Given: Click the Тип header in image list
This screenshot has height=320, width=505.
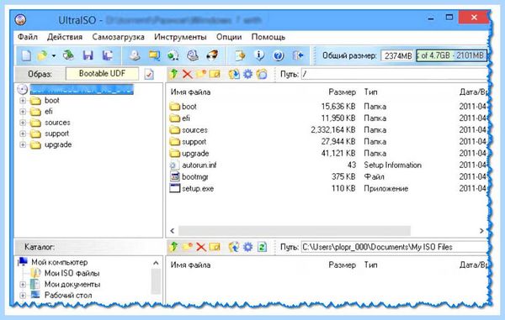Looking at the screenshot, I should tap(370, 92).
